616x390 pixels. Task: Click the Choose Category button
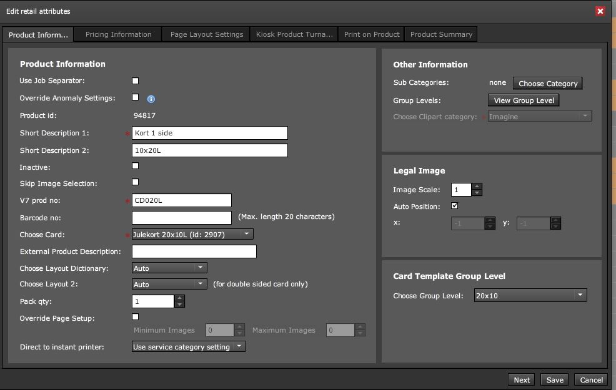tap(548, 84)
